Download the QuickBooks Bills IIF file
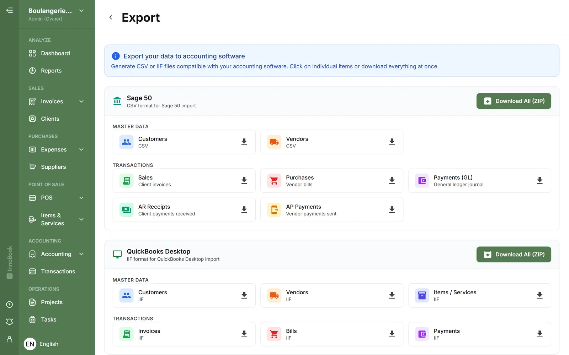 coord(392,334)
